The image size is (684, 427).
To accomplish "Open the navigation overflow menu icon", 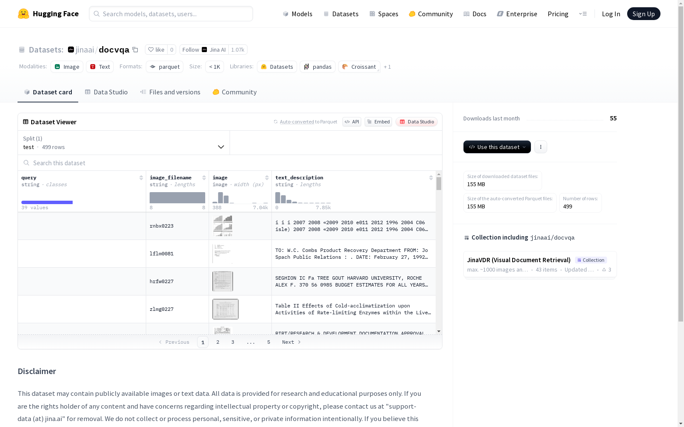I will (x=583, y=14).
